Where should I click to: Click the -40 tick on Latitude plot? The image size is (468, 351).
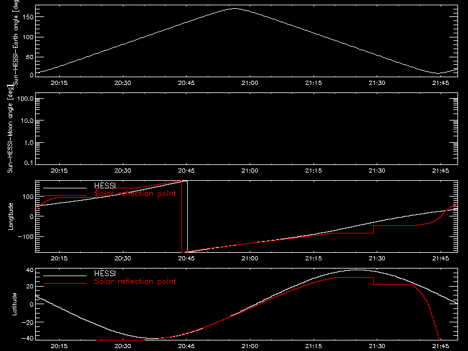[x=27, y=339]
